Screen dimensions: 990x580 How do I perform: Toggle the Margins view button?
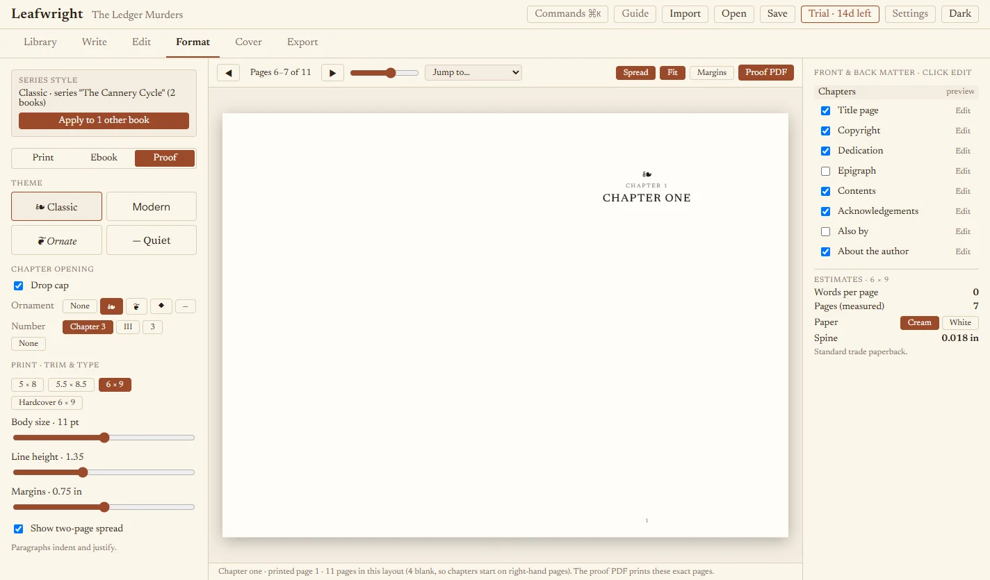click(x=712, y=72)
